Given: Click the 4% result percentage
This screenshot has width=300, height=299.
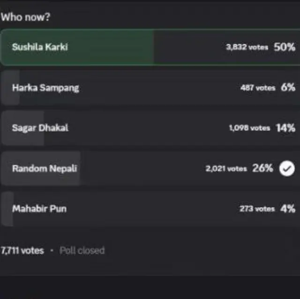Looking at the screenshot, I should [x=288, y=209].
